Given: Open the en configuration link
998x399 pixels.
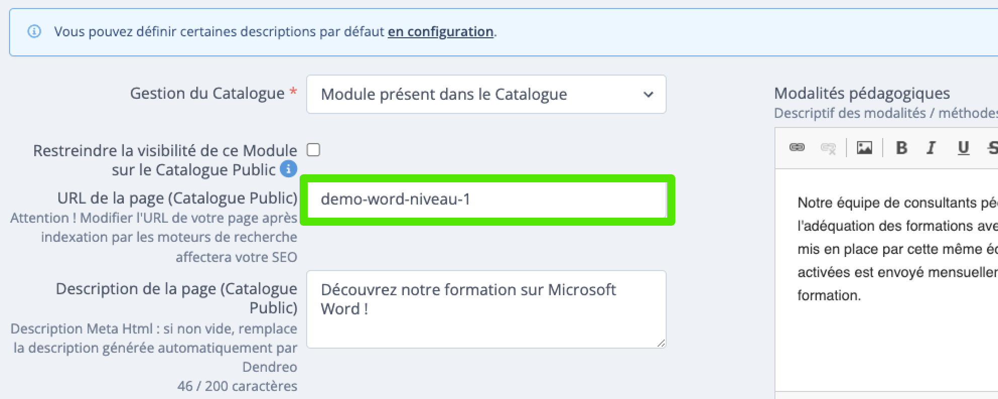Looking at the screenshot, I should 441,32.
